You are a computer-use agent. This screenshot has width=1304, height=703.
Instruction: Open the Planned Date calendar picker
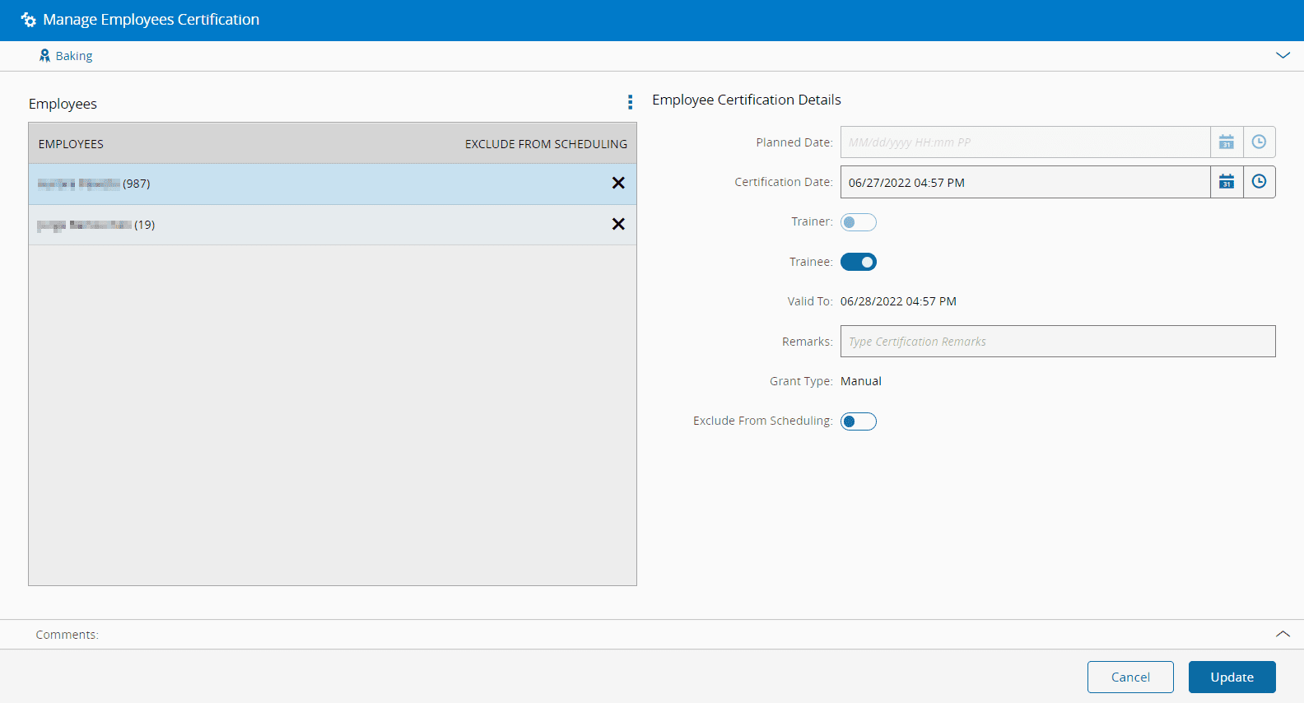[1226, 142]
